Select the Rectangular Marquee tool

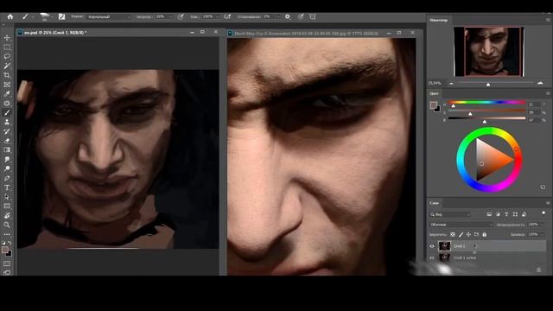[x=7, y=47]
